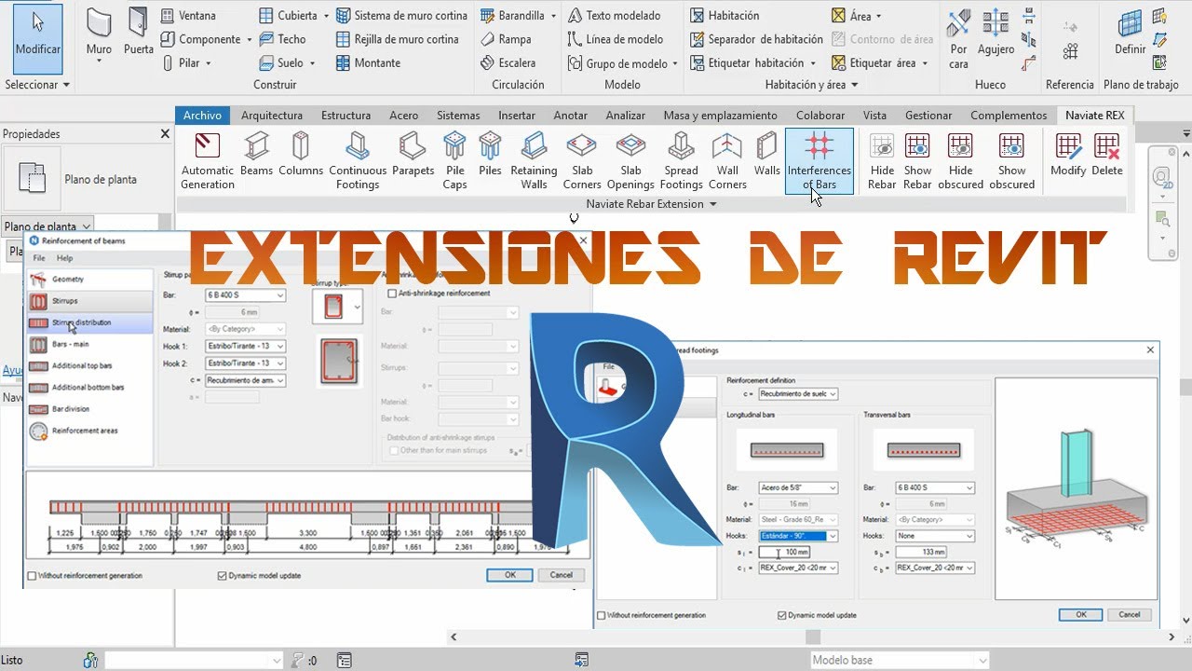Select the Rampa tool
This screenshot has height=671, width=1192.
[506, 39]
